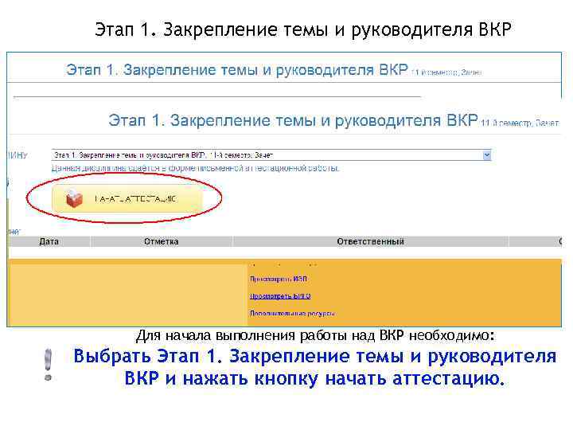Select the Этап 1 combo box field
The height and width of the screenshot is (430, 573).
271,155
